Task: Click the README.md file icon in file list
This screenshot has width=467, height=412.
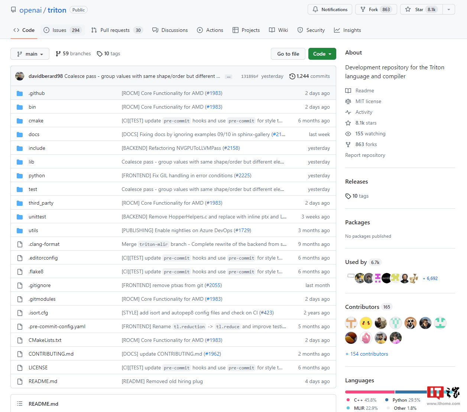Action: point(20,381)
